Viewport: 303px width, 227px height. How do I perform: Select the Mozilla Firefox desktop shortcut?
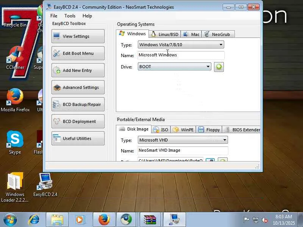coord(15,100)
